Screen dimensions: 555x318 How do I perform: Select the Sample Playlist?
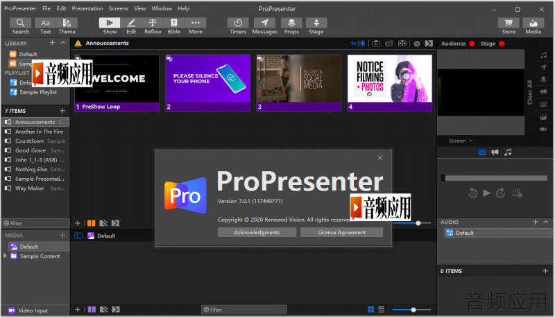coord(38,92)
